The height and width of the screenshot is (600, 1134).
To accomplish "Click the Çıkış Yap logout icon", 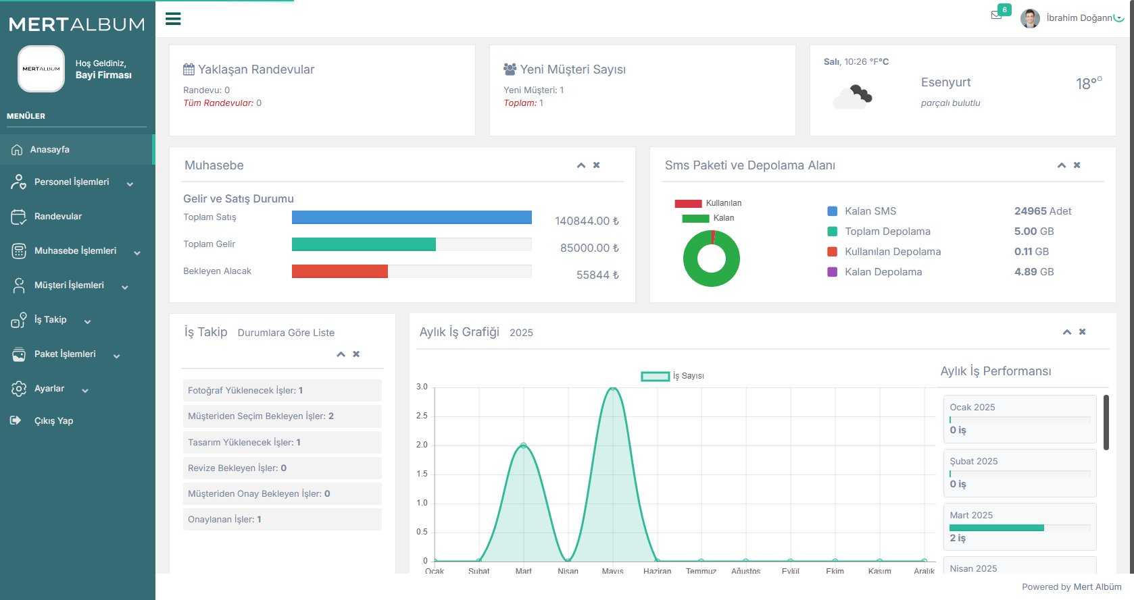I will (16, 420).
